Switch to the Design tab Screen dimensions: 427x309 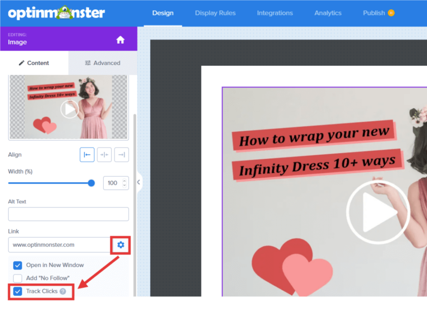point(163,13)
